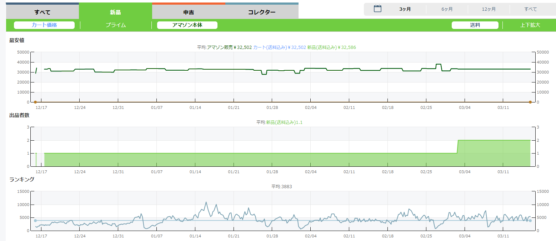This screenshot has width=556, height=241.
Task: Click the カート(送料込み) legend in price chart
Action: coord(279,47)
